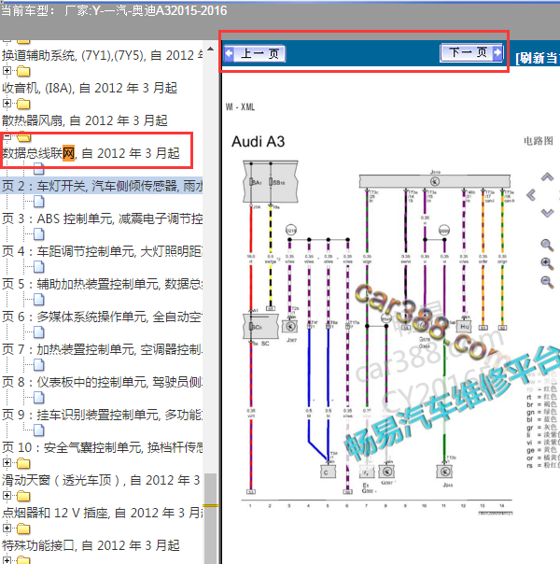Pan diagram down with the down arrow
Screen dimensions: 560x564
pos(547,213)
